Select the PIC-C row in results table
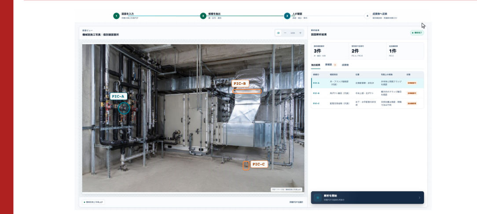This screenshot has width=477, height=214. 367,103
